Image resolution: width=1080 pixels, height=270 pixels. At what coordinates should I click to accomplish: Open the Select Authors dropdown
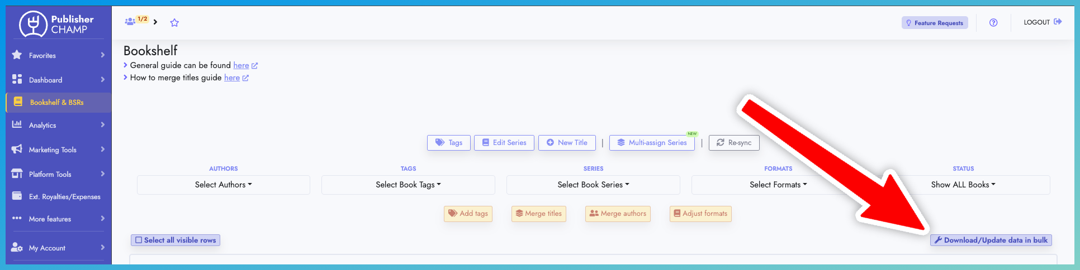pyautogui.click(x=223, y=185)
